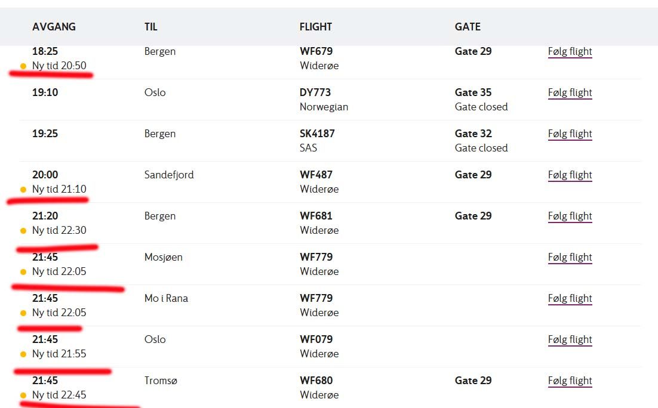Click the yellow delay dot for flight WF679
Screen dimensions: 658x408
point(23,66)
